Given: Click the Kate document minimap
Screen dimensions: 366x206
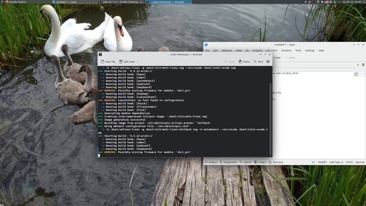Looking at the screenshot, I should point(360,74).
